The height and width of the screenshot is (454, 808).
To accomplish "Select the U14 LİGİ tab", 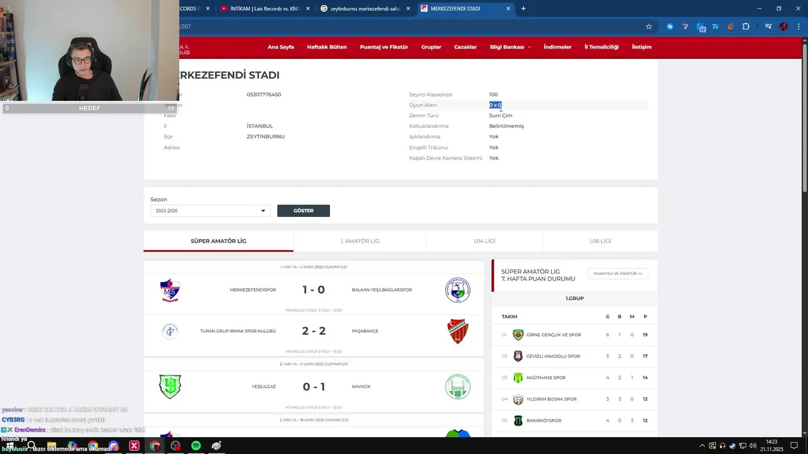I will click(x=484, y=241).
